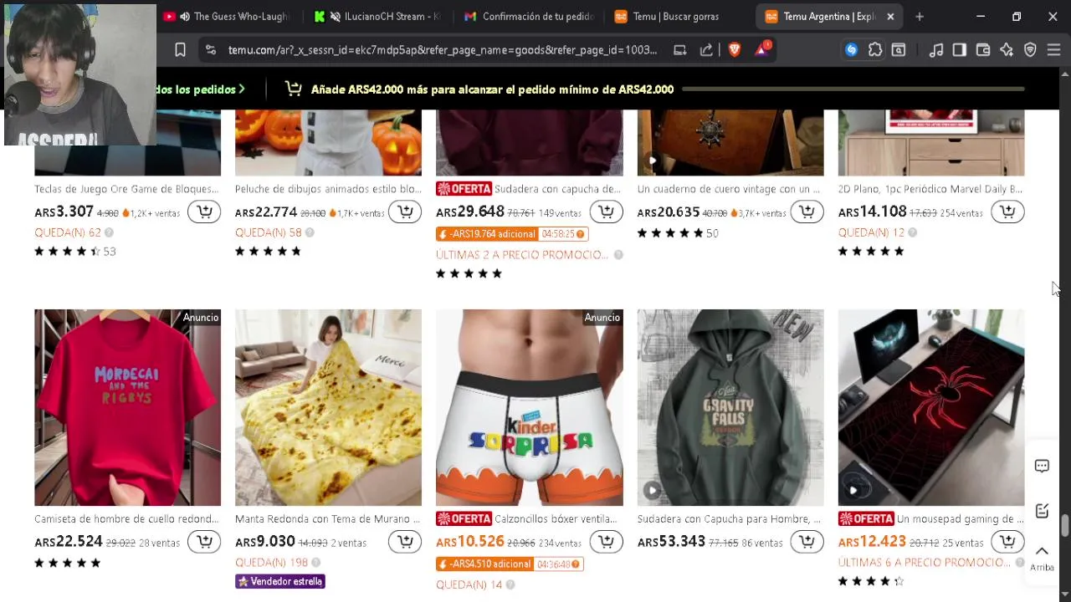Click the URL address bar field
Viewport: 1071px width, 602px height.
443,50
